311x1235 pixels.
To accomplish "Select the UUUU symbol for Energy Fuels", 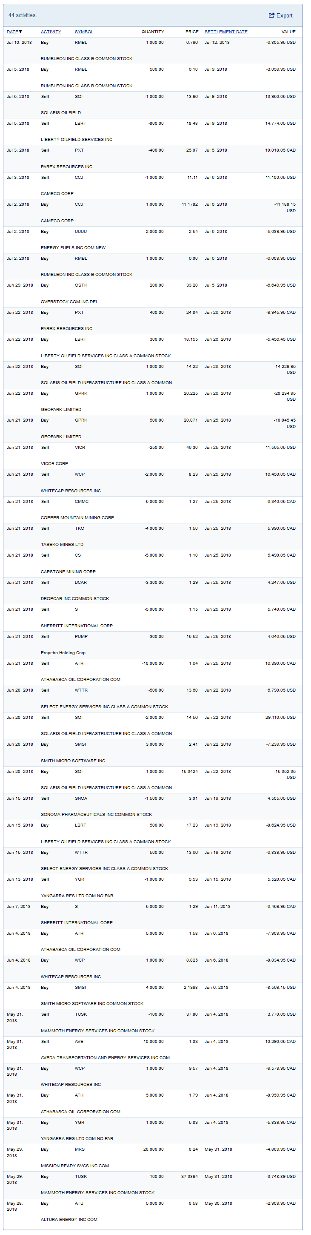I will pyautogui.click(x=80, y=232).
